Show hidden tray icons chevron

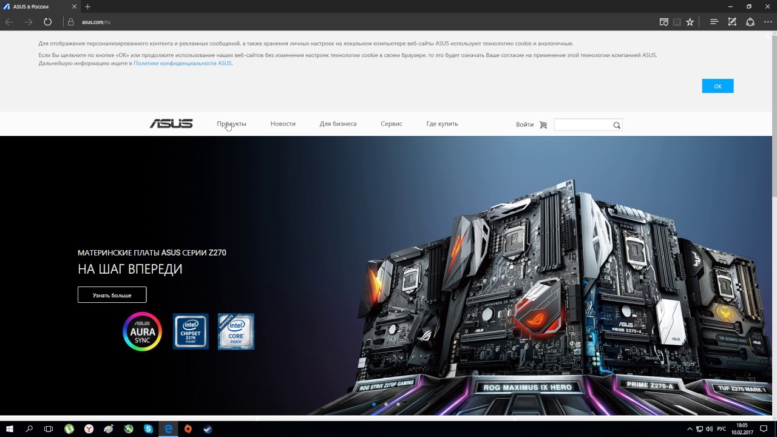[690, 429]
